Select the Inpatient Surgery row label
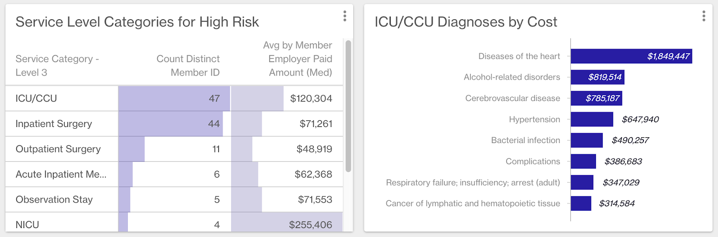 (x=54, y=124)
